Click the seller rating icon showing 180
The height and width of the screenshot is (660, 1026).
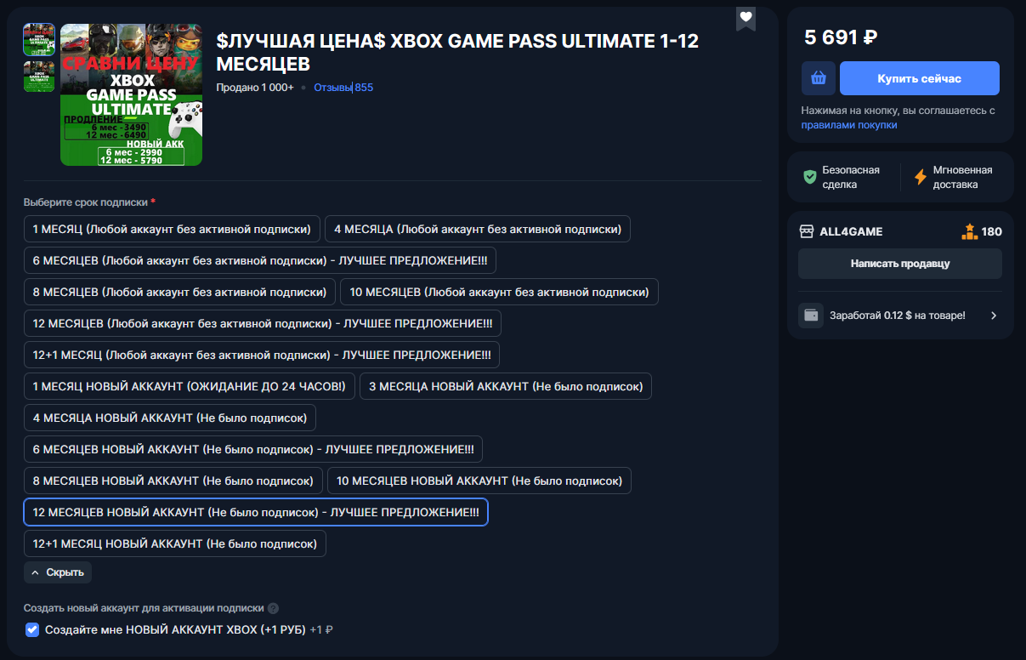coord(969,230)
